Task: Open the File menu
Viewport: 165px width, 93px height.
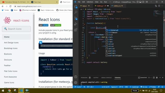Action: click(79, 2)
